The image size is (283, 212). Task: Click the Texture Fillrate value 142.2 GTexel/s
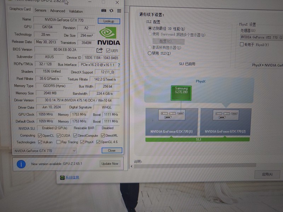(105, 79)
